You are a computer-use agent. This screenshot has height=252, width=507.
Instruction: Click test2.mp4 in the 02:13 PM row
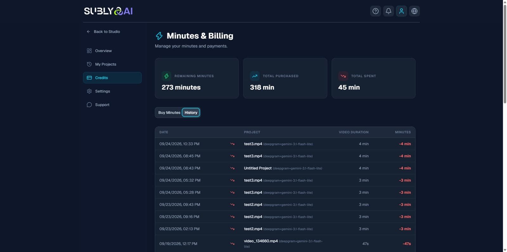point(253,229)
